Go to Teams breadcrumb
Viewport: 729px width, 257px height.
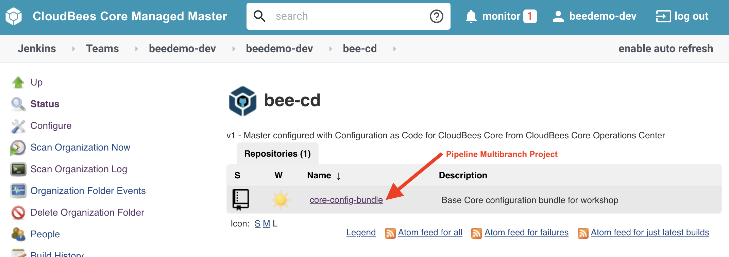tap(102, 48)
